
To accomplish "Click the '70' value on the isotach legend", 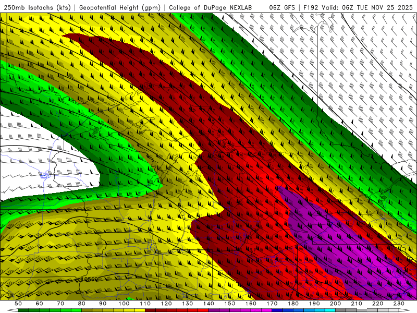I will (x=60, y=304).
